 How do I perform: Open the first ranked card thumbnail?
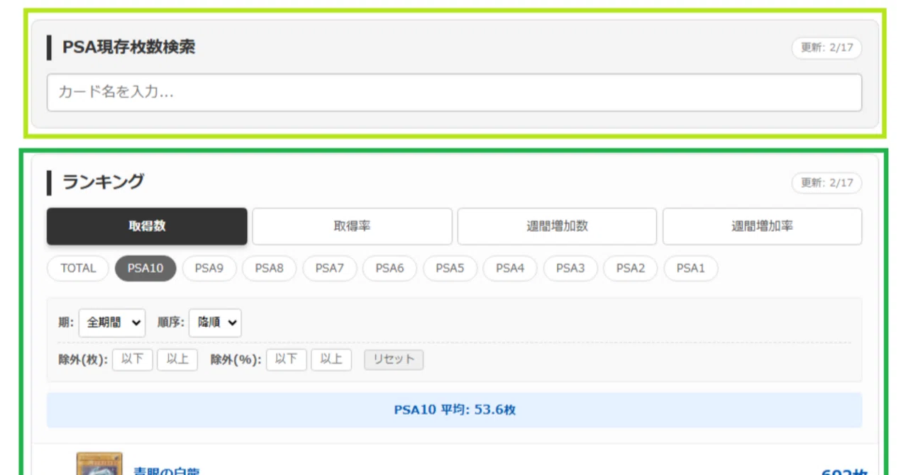click(99, 464)
